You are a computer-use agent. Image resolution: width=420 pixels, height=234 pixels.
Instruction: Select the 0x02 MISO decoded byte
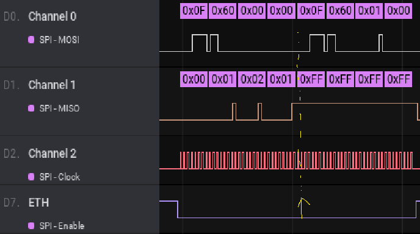(252, 79)
